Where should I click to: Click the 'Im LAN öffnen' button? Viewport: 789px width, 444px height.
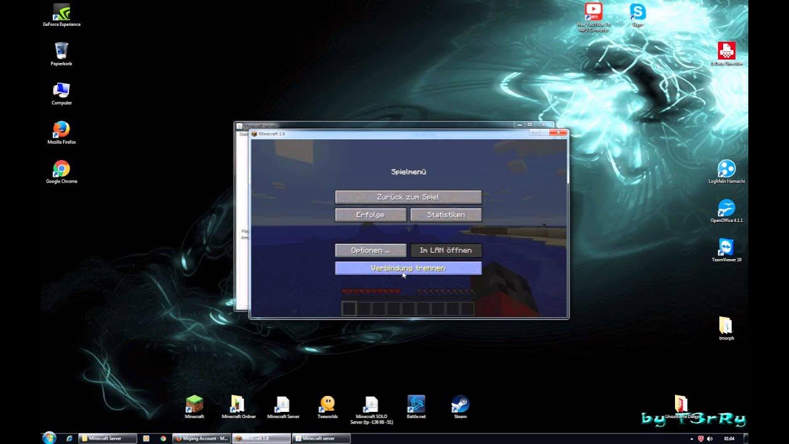tap(446, 250)
